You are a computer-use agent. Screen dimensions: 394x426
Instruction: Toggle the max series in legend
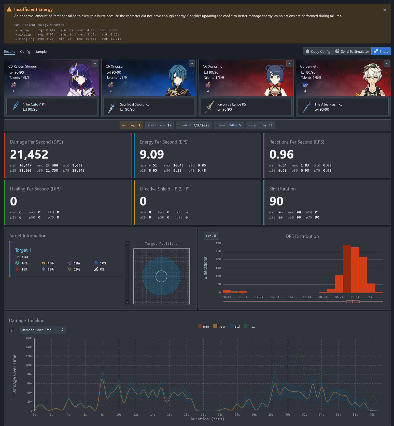click(x=249, y=326)
